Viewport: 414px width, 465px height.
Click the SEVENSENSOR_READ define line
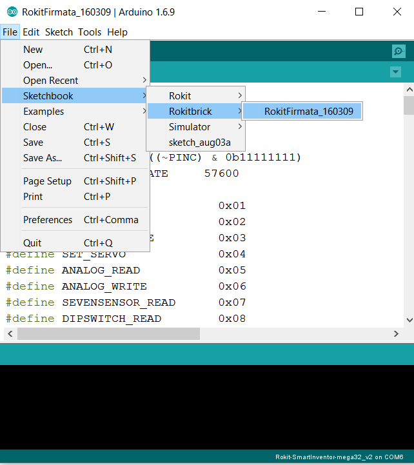tap(126, 302)
